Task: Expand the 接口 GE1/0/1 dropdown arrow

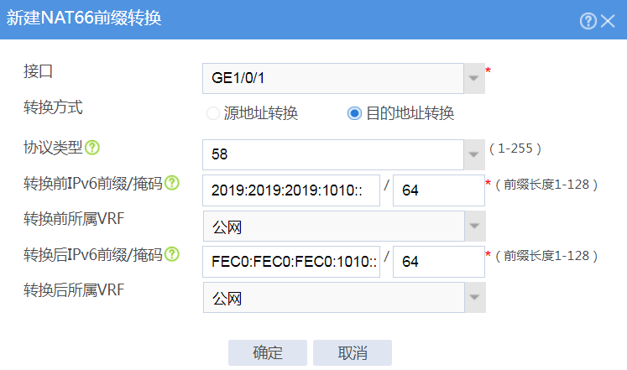Action: click(x=474, y=78)
